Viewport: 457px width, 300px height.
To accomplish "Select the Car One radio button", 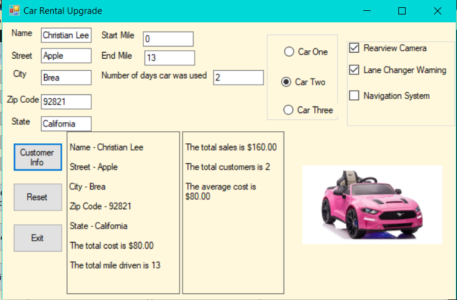I will [x=288, y=52].
